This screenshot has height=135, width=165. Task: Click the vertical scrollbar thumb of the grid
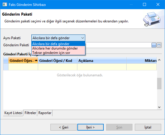point(159,84)
